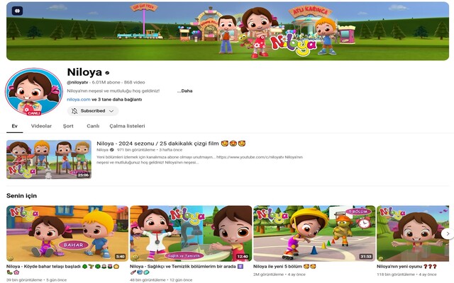Show the 3 additional links
Screen dimensions: 454x283
coord(117,99)
